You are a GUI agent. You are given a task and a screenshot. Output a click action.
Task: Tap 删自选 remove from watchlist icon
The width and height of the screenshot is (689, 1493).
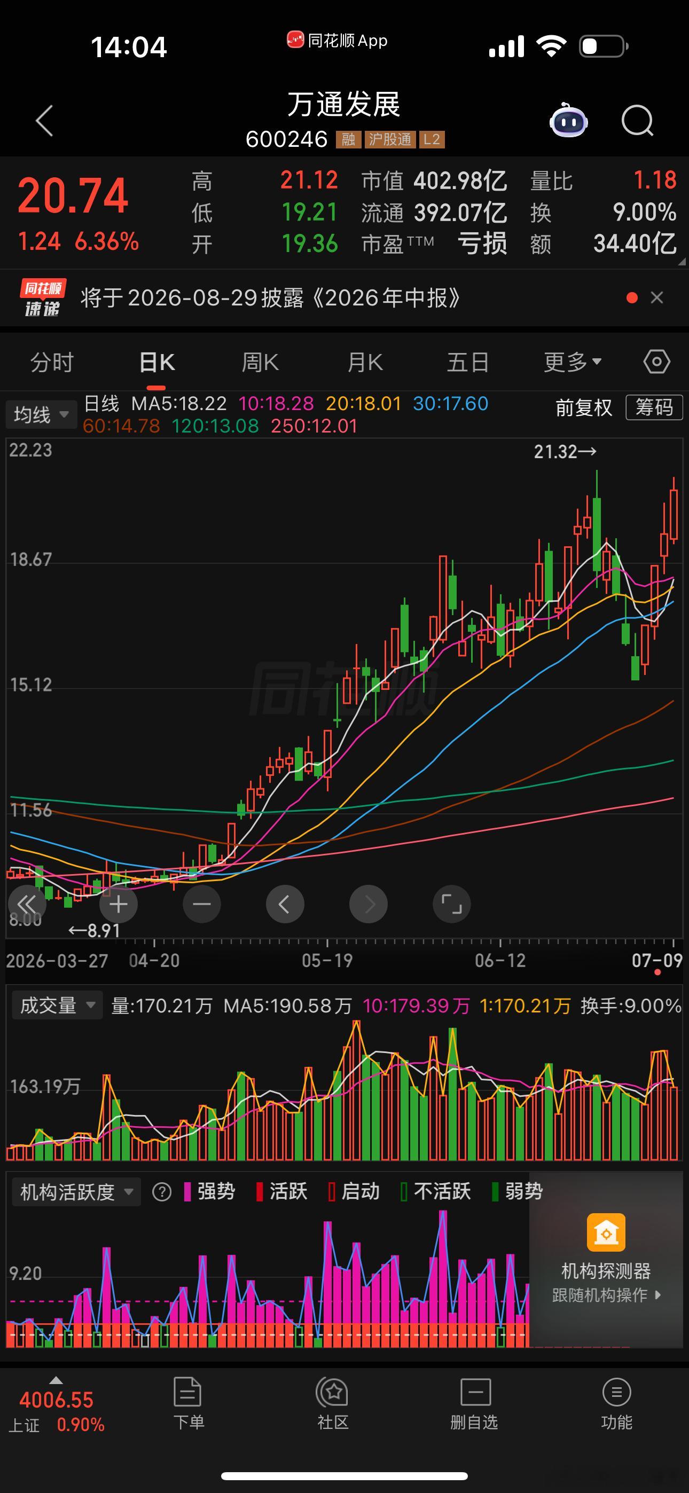pyautogui.click(x=475, y=1392)
